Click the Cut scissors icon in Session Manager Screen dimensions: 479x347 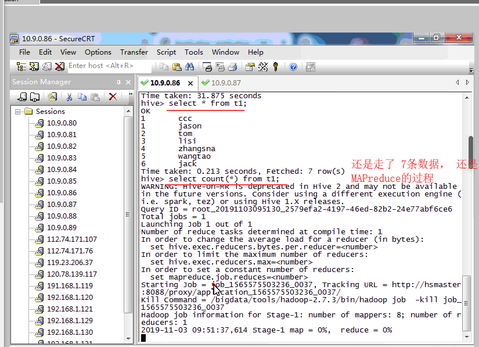(x=69, y=97)
